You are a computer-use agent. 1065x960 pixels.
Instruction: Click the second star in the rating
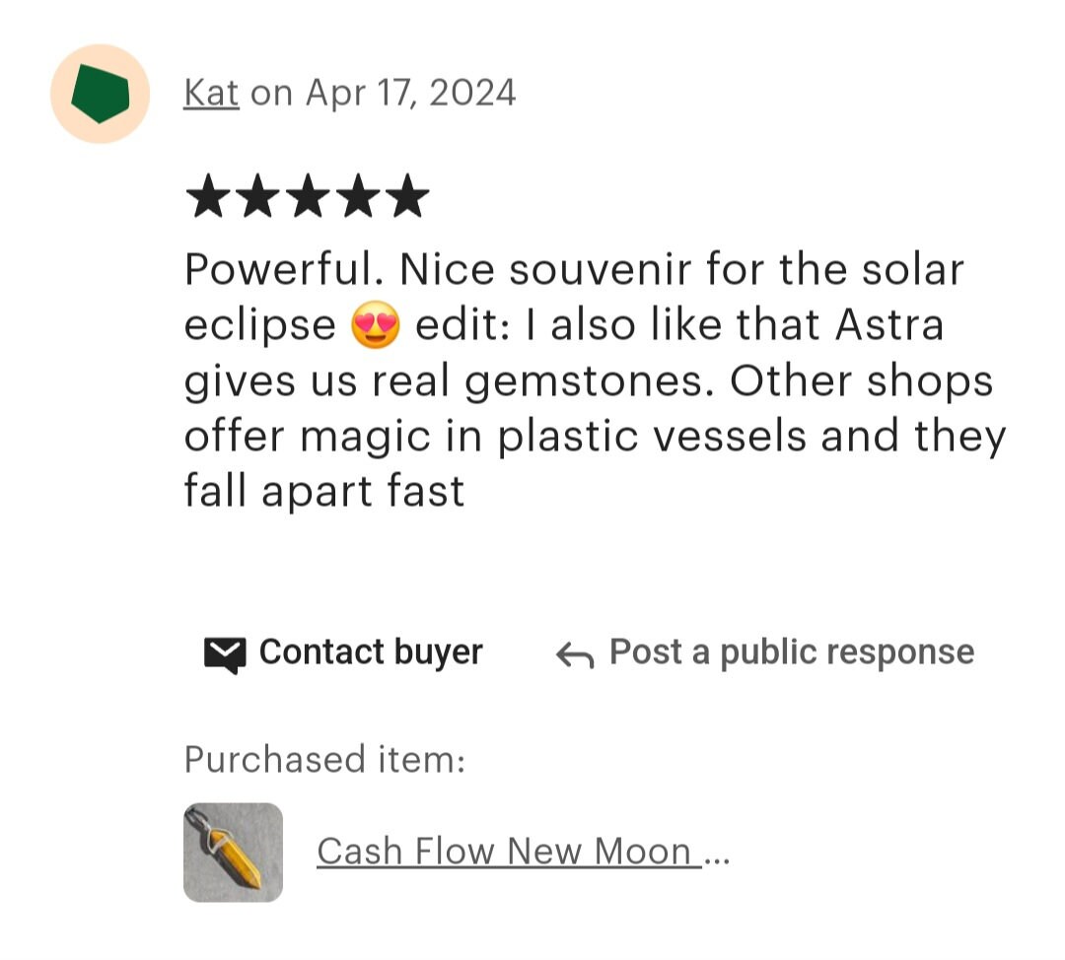pos(258,195)
